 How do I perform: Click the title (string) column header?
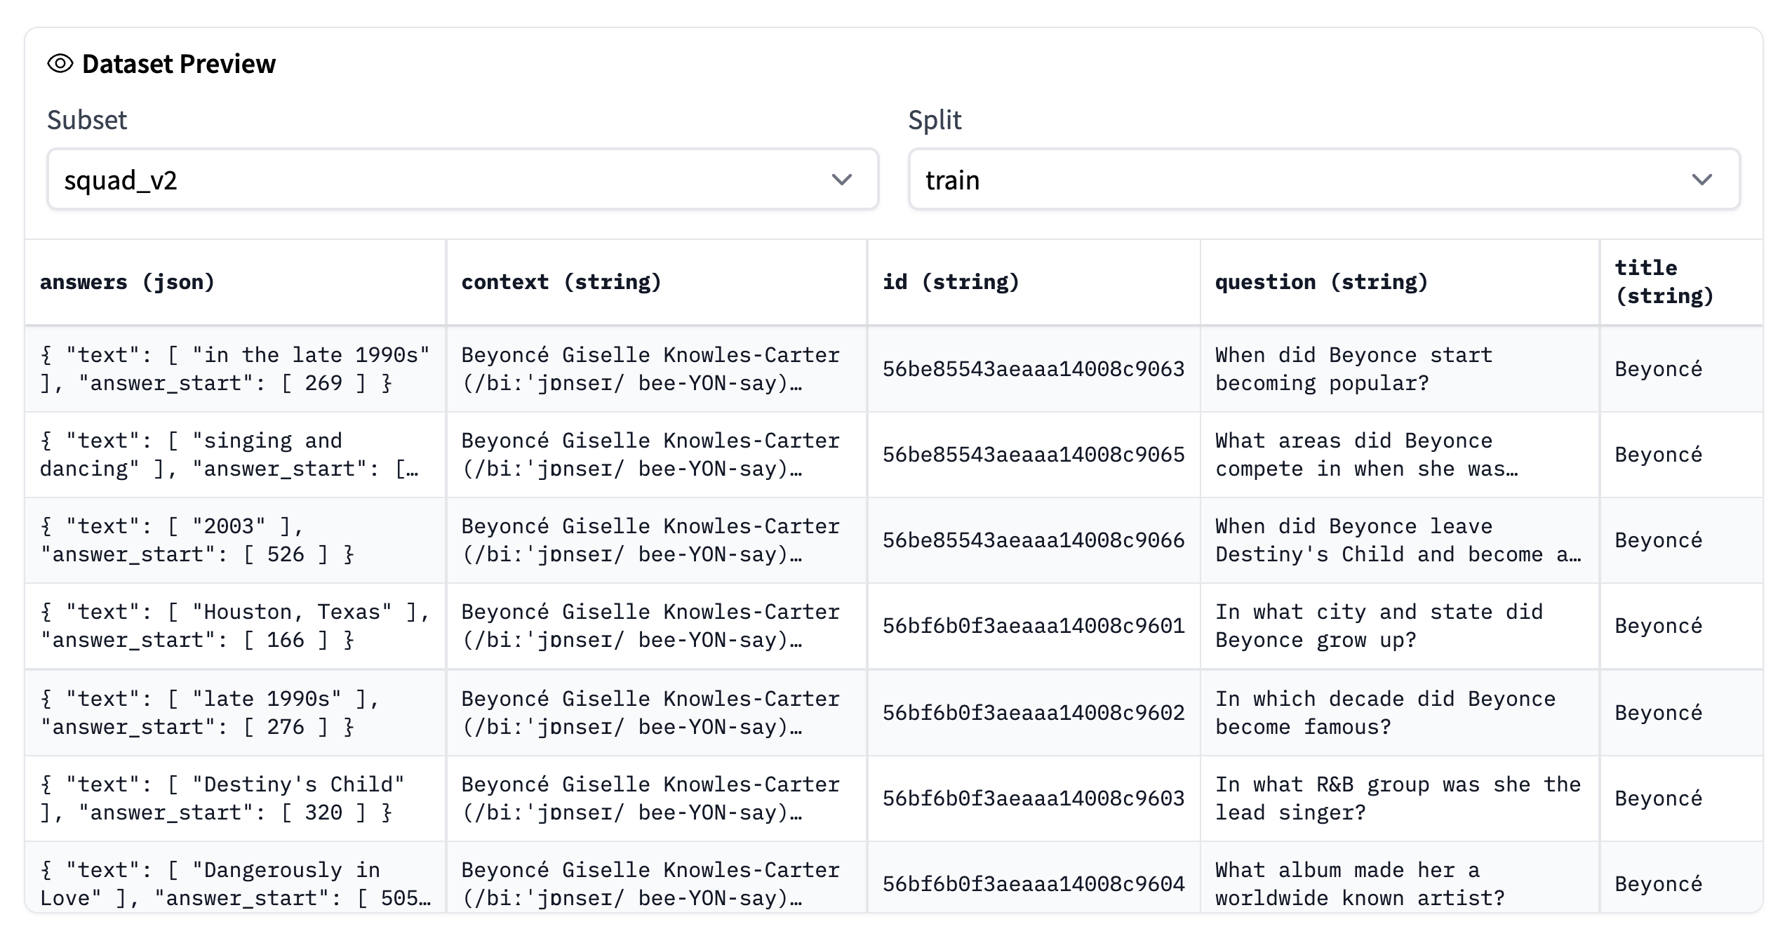[1664, 282]
